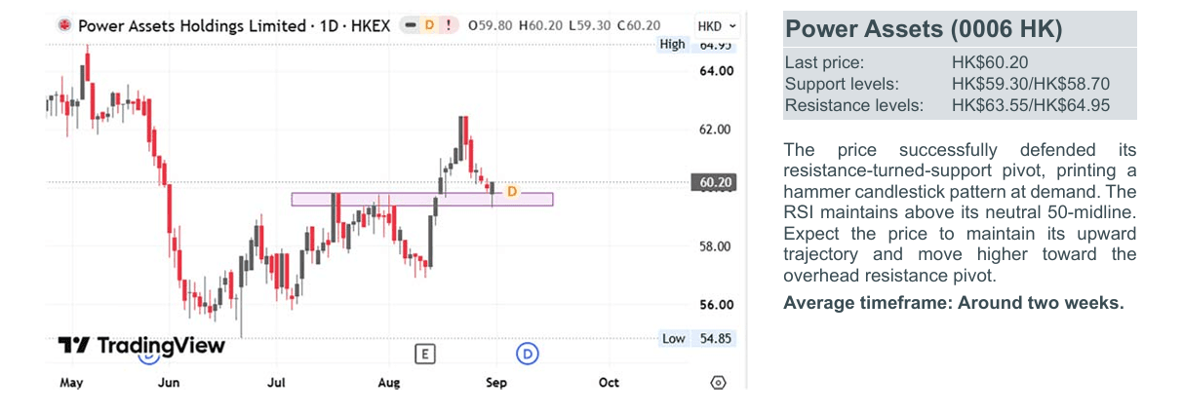Open the E earnings marker near August
The height and width of the screenshot is (413, 1183).
pos(424,354)
